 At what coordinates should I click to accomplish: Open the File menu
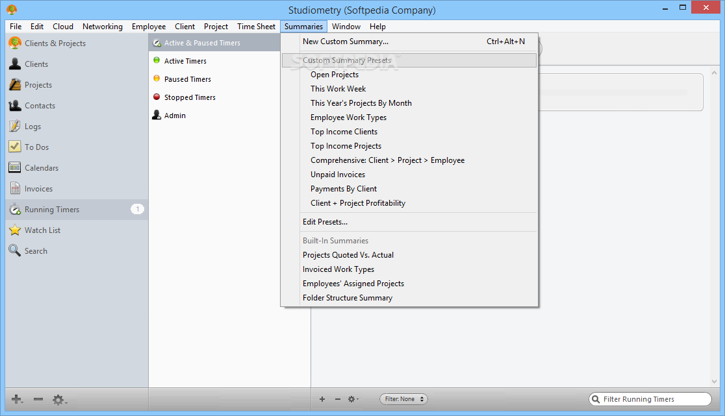(16, 27)
